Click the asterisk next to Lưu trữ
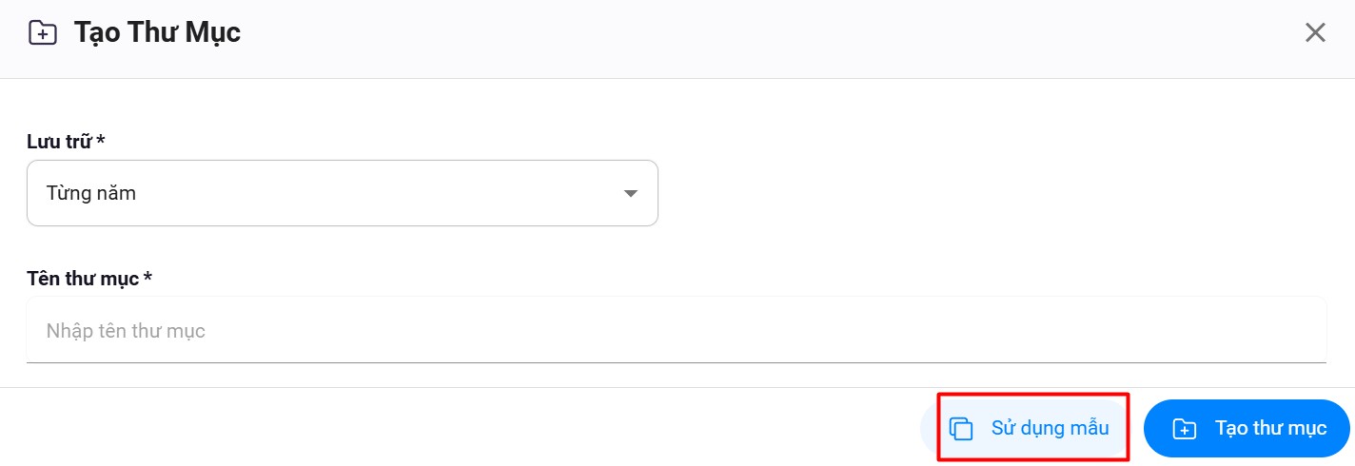The width and height of the screenshot is (1355, 466). (101, 141)
